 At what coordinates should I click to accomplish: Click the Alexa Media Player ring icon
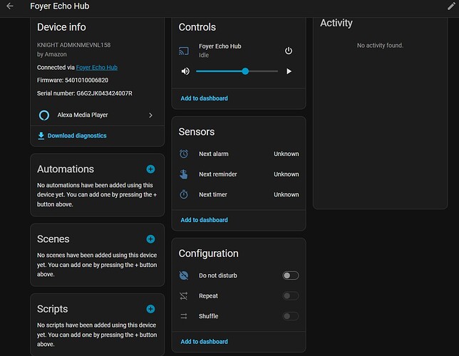44,115
